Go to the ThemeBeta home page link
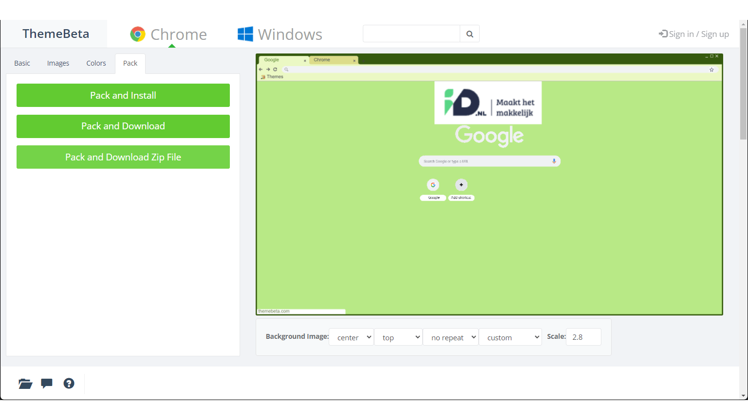 click(x=56, y=34)
